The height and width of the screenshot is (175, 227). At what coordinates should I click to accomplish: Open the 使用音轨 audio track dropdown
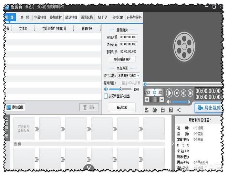[128, 76]
